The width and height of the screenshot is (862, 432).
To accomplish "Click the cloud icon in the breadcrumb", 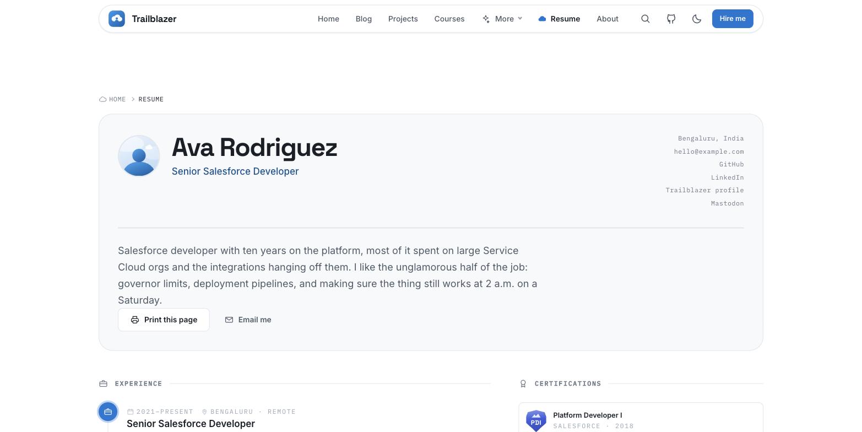I will pyautogui.click(x=103, y=99).
